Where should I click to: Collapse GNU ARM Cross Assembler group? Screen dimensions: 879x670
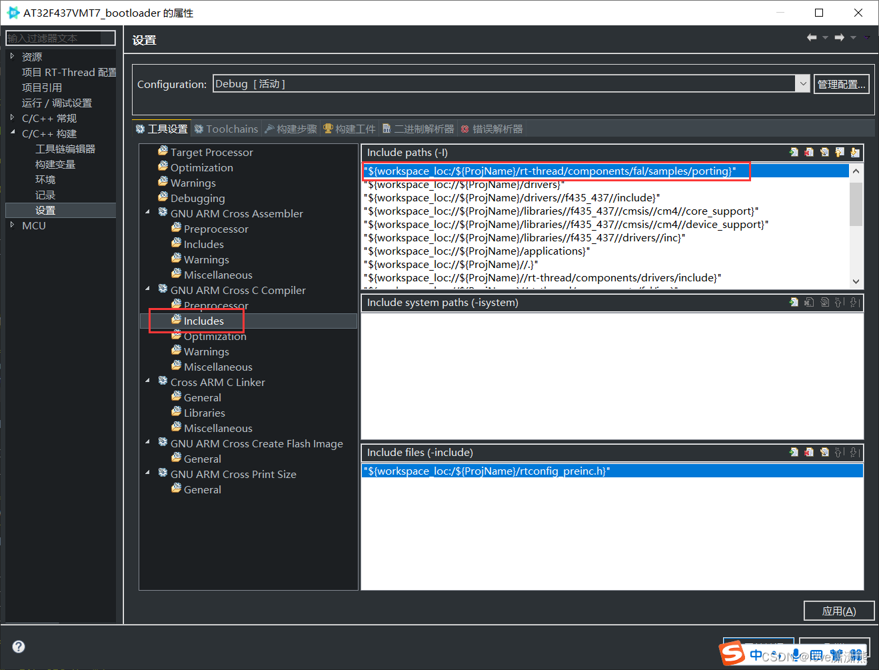tap(147, 213)
